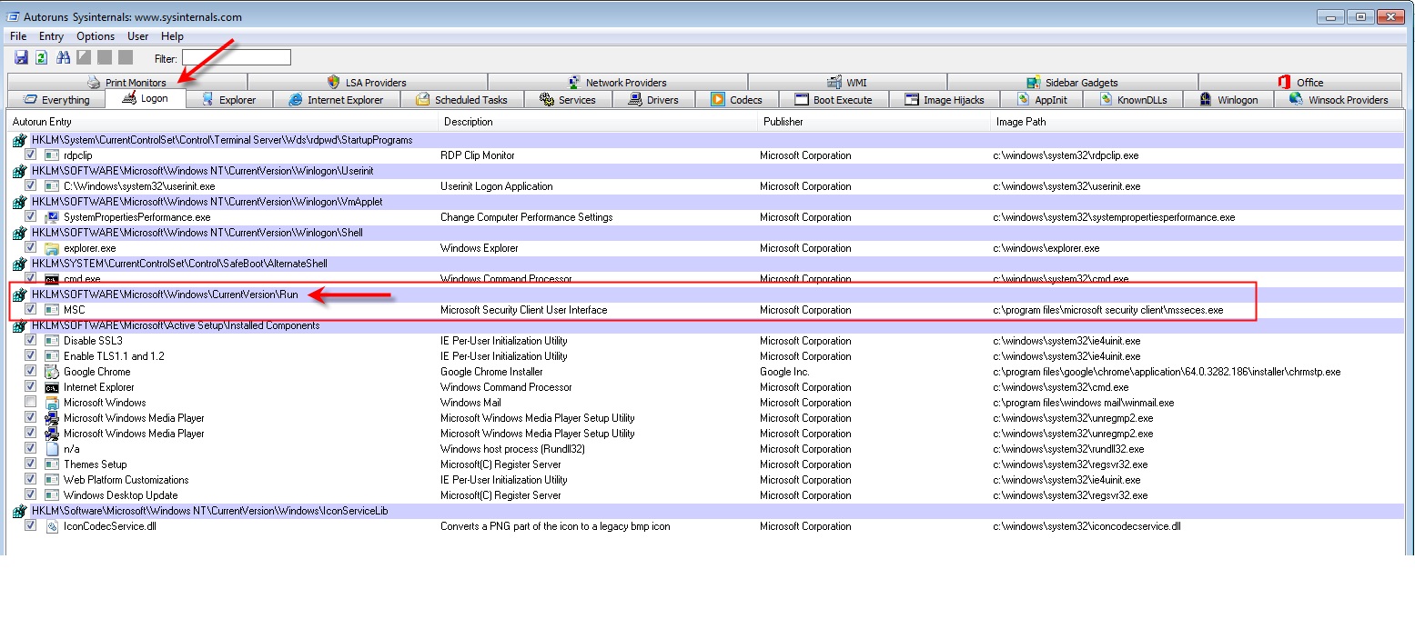Viewport: 1415px width, 619px height.
Task: Click the IconCodecService.dll file icon
Action: [x=52, y=526]
